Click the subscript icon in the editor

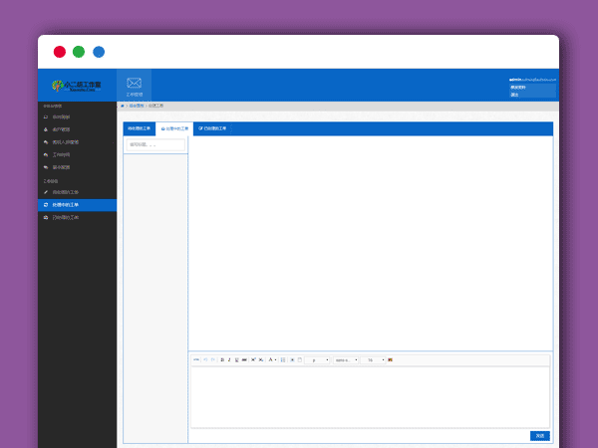[261, 359]
